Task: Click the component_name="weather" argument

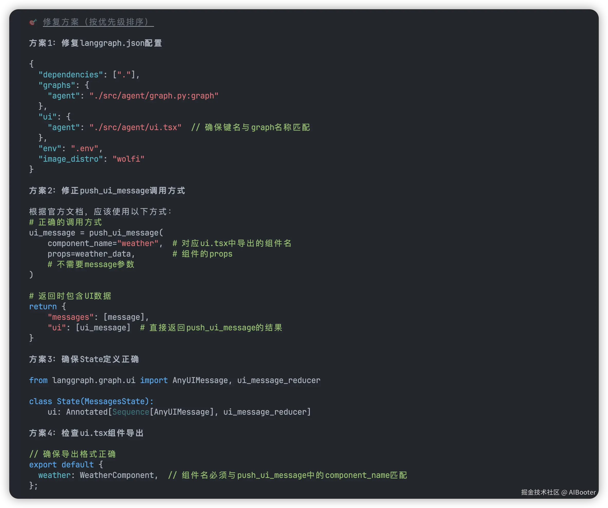Action: (x=103, y=243)
